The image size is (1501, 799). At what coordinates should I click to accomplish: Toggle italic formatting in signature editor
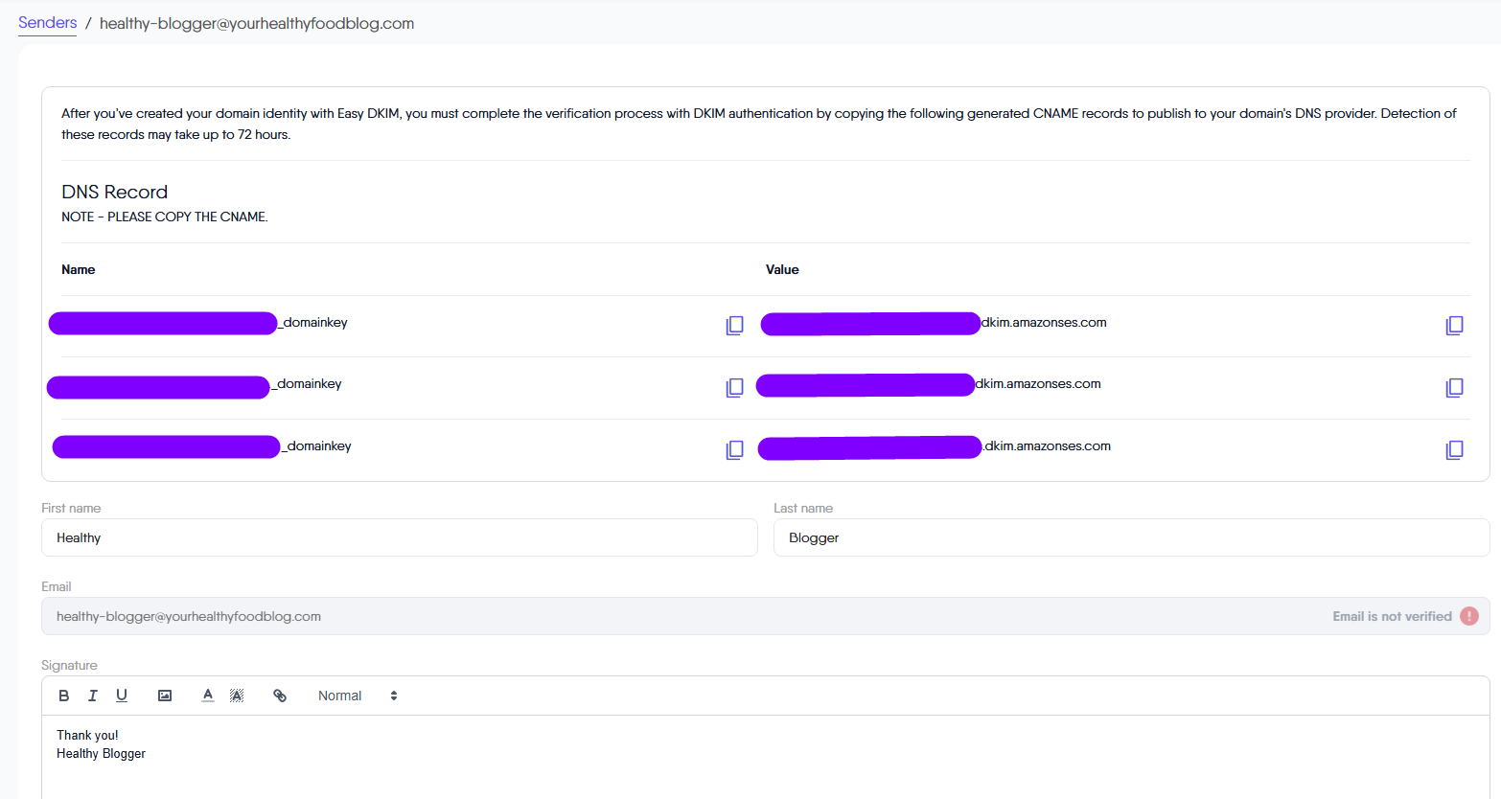pos(93,696)
